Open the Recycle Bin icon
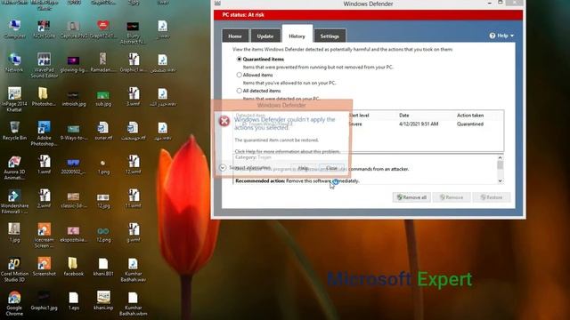 point(14,131)
